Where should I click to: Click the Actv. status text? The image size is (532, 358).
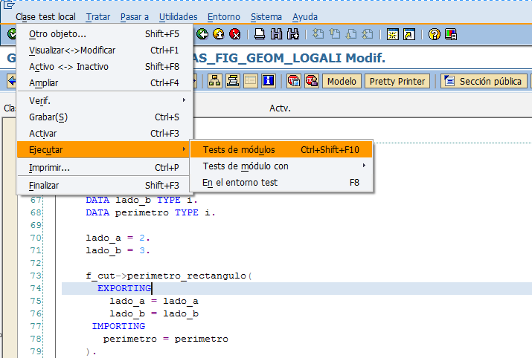coord(280,108)
